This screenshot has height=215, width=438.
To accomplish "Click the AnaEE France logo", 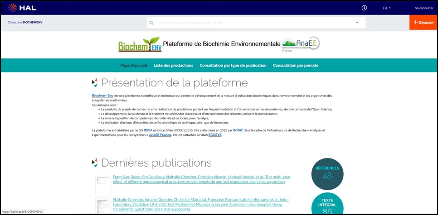I will [x=301, y=44].
